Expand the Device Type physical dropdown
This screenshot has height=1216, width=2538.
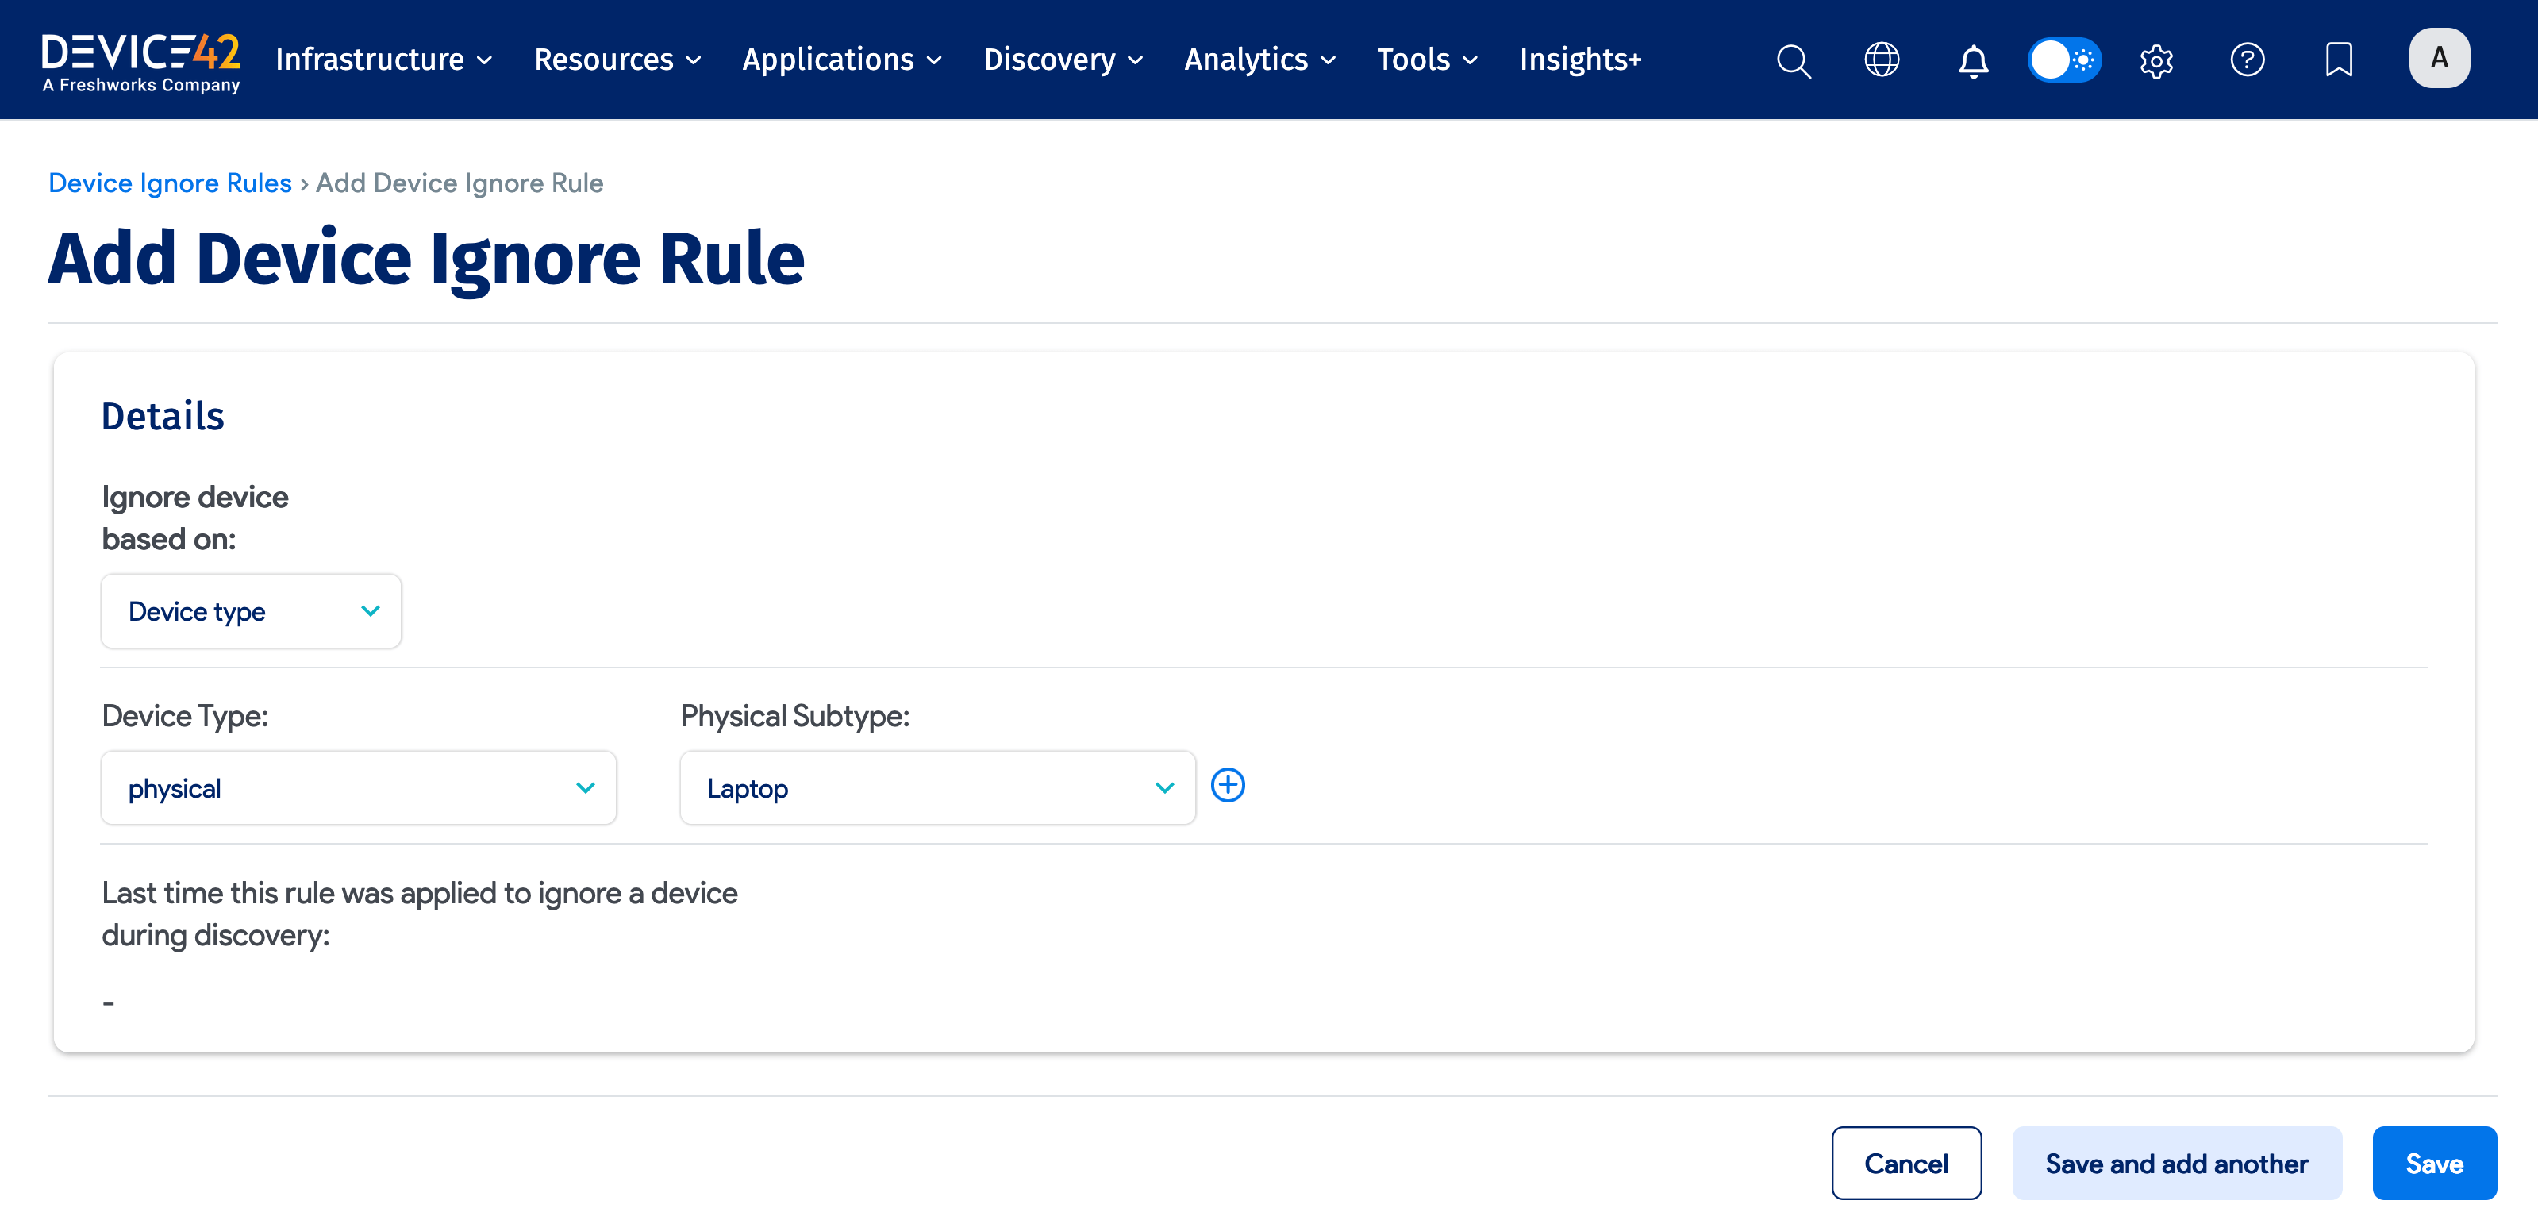point(359,787)
